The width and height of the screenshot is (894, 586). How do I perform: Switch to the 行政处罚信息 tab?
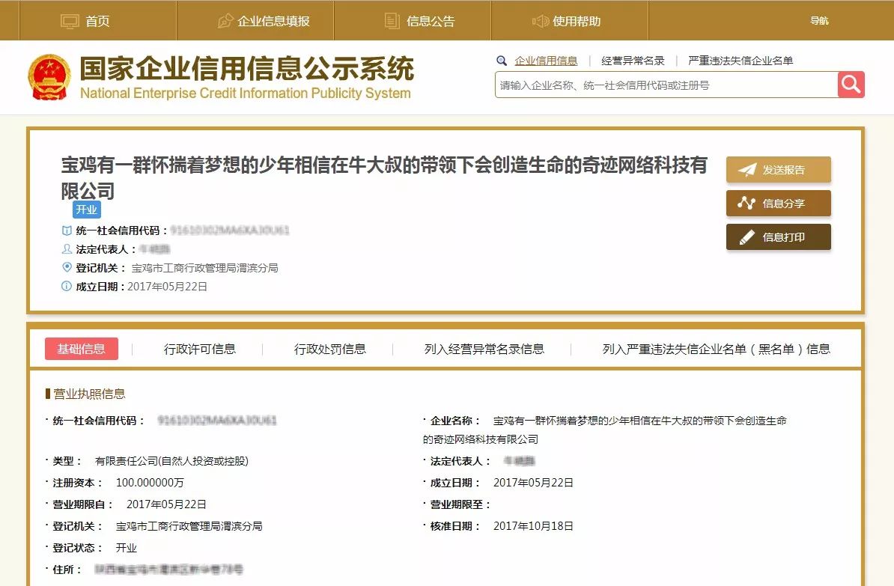click(329, 349)
